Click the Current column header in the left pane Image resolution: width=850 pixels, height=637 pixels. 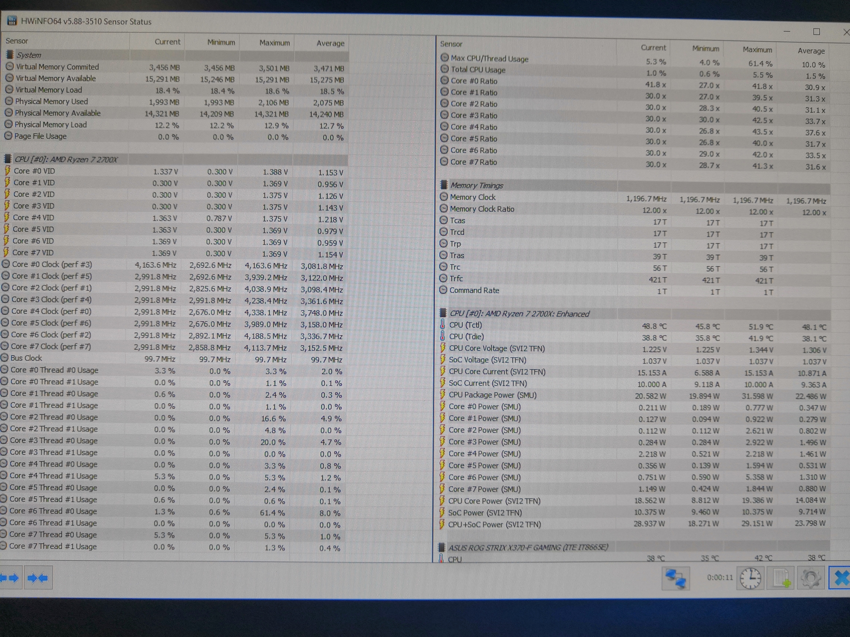point(167,42)
